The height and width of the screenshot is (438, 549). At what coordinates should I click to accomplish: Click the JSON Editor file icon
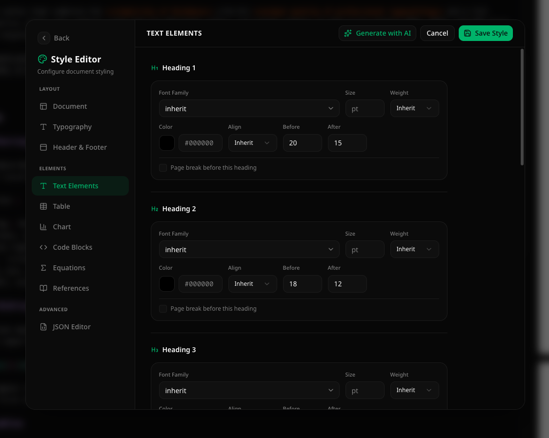(43, 327)
